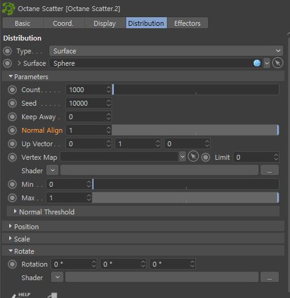Toggle the Limit keyframe circle
This screenshot has height=298, width=290.
pyautogui.click(x=206, y=157)
